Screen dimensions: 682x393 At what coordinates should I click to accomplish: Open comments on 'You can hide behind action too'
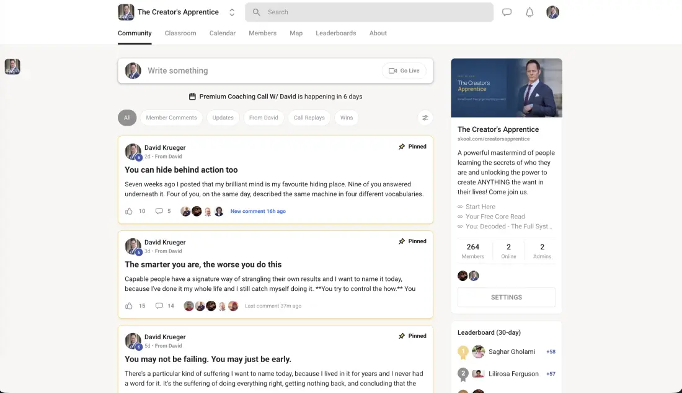[x=159, y=211]
